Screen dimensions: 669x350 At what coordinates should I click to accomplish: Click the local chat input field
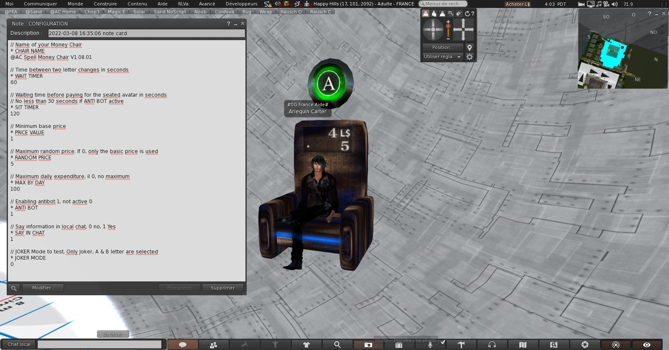point(100,344)
